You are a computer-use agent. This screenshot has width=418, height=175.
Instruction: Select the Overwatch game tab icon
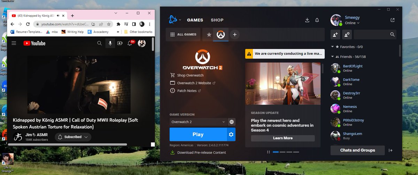click(x=220, y=34)
